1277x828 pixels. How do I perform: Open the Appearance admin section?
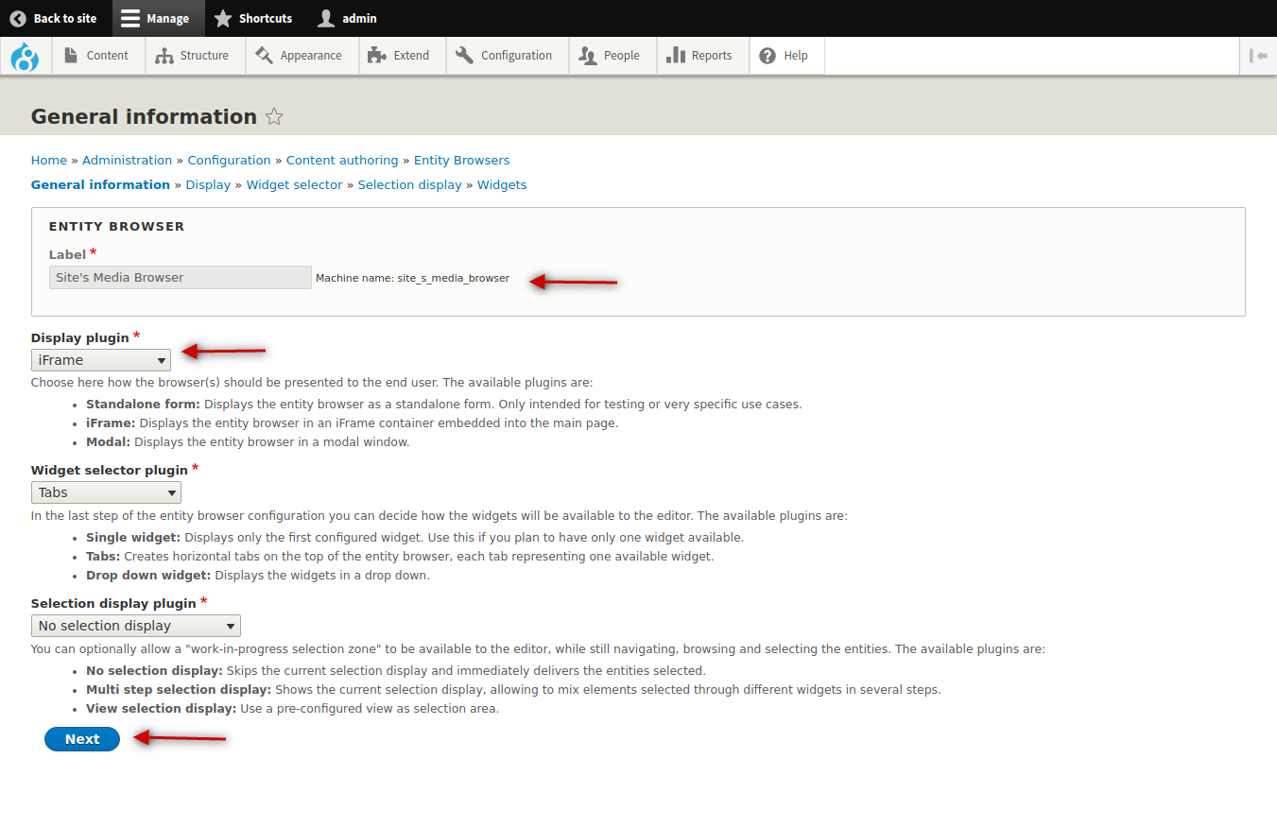300,56
